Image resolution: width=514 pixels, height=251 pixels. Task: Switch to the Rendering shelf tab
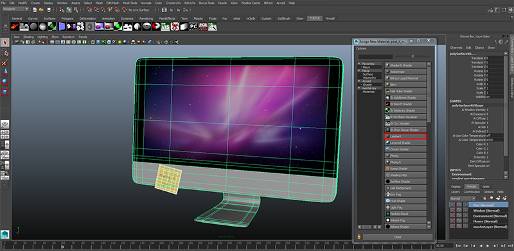pyautogui.click(x=146, y=19)
